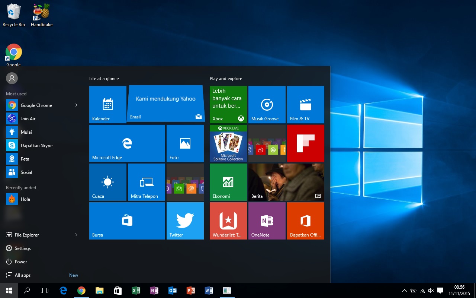476x298 pixels.
Task: Open Outlook from the taskbar
Action: pyautogui.click(x=172, y=290)
